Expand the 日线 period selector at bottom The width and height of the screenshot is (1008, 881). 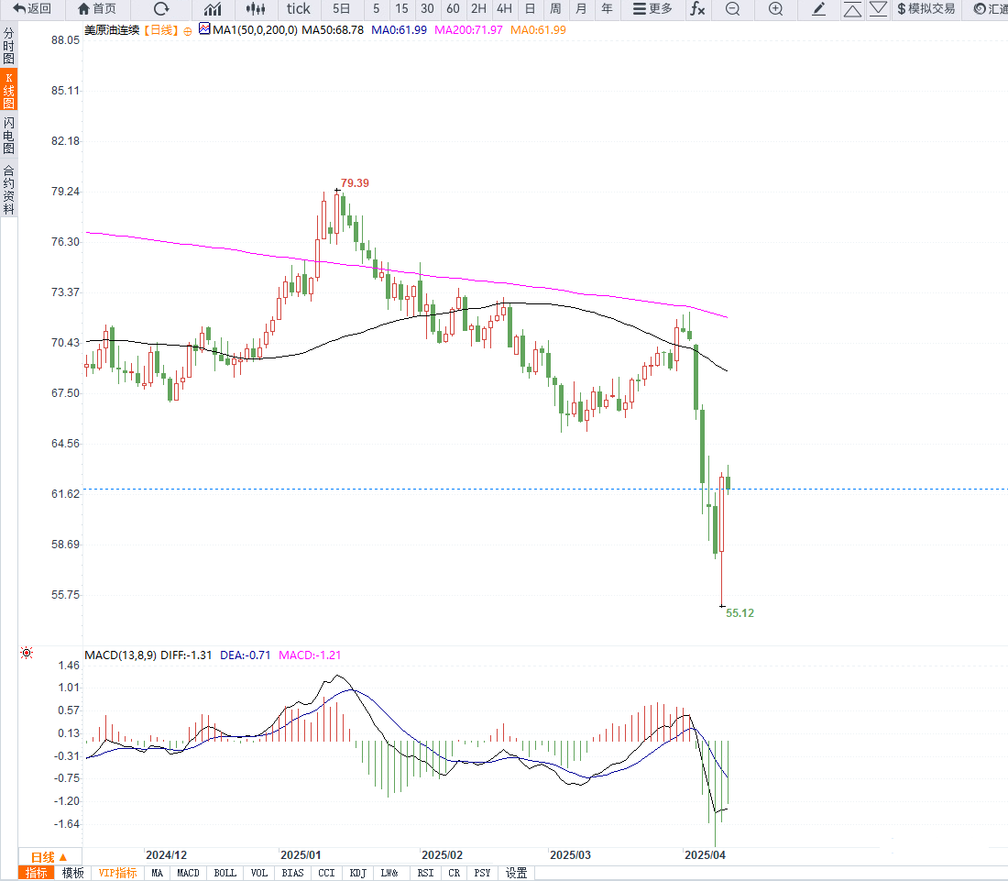(43, 856)
